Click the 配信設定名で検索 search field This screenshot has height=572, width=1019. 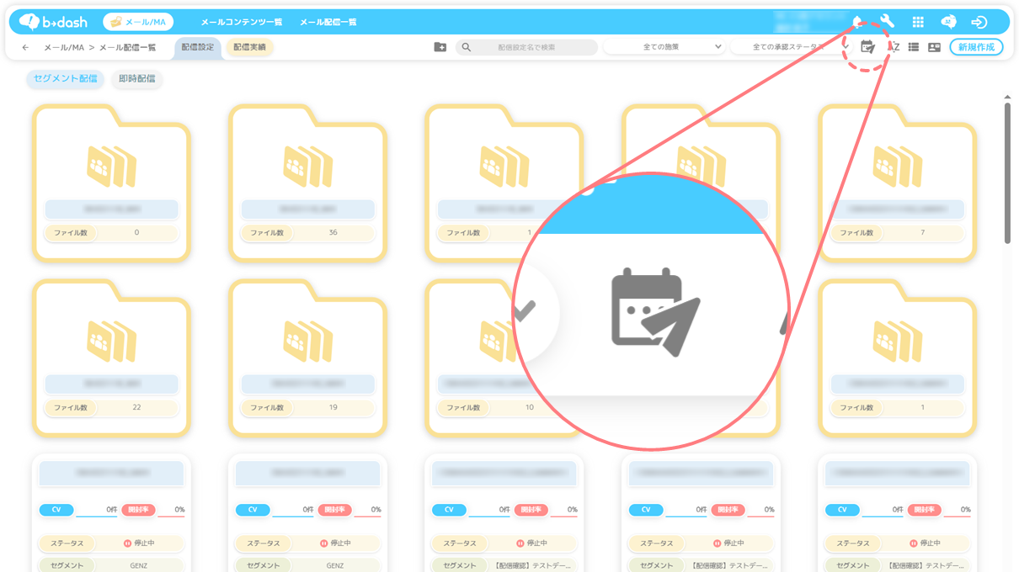click(x=526, y=47)
